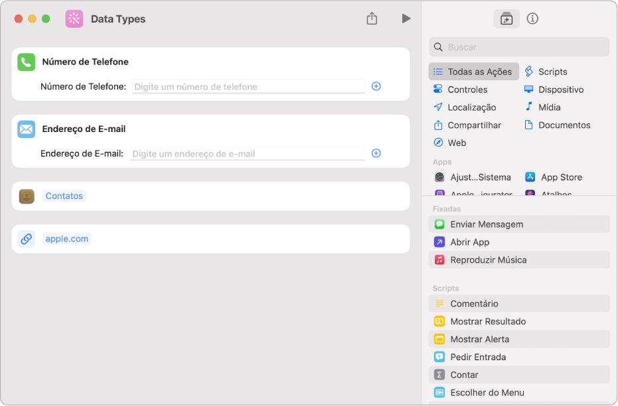Click the Buscar search field
Image resolution: width=618 pixels, height=406 pixels.
coord(519,47)
